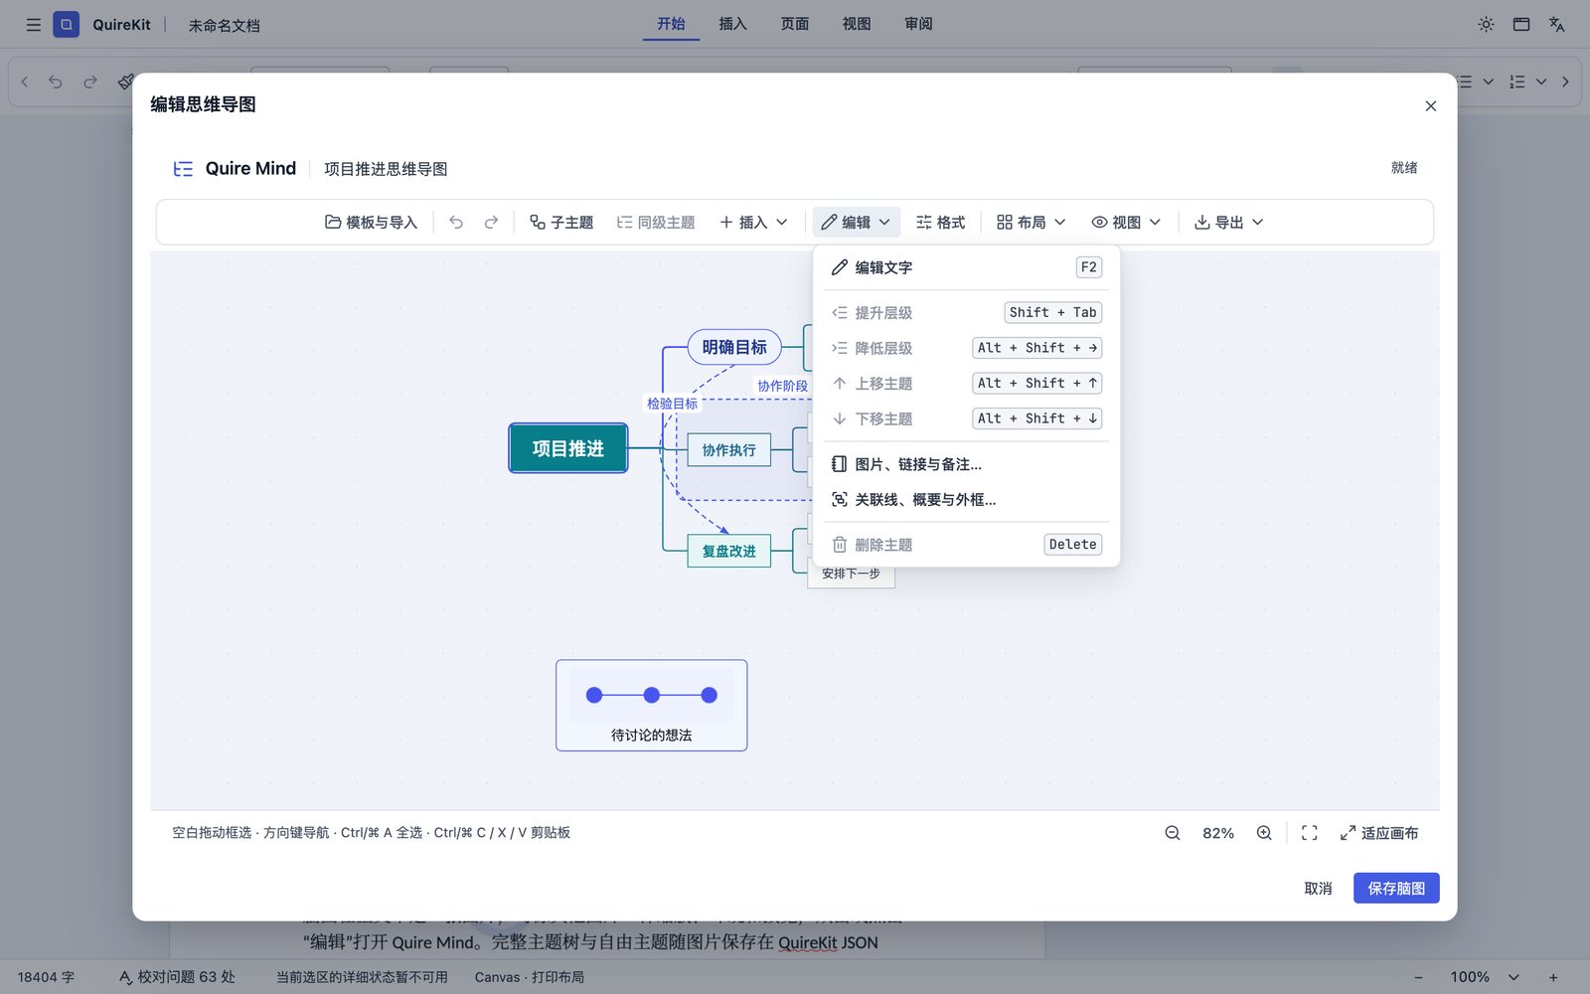Add a 同级主题 sibling topic
Screen dimensions: 1590x994
click(x=656, y=223)
